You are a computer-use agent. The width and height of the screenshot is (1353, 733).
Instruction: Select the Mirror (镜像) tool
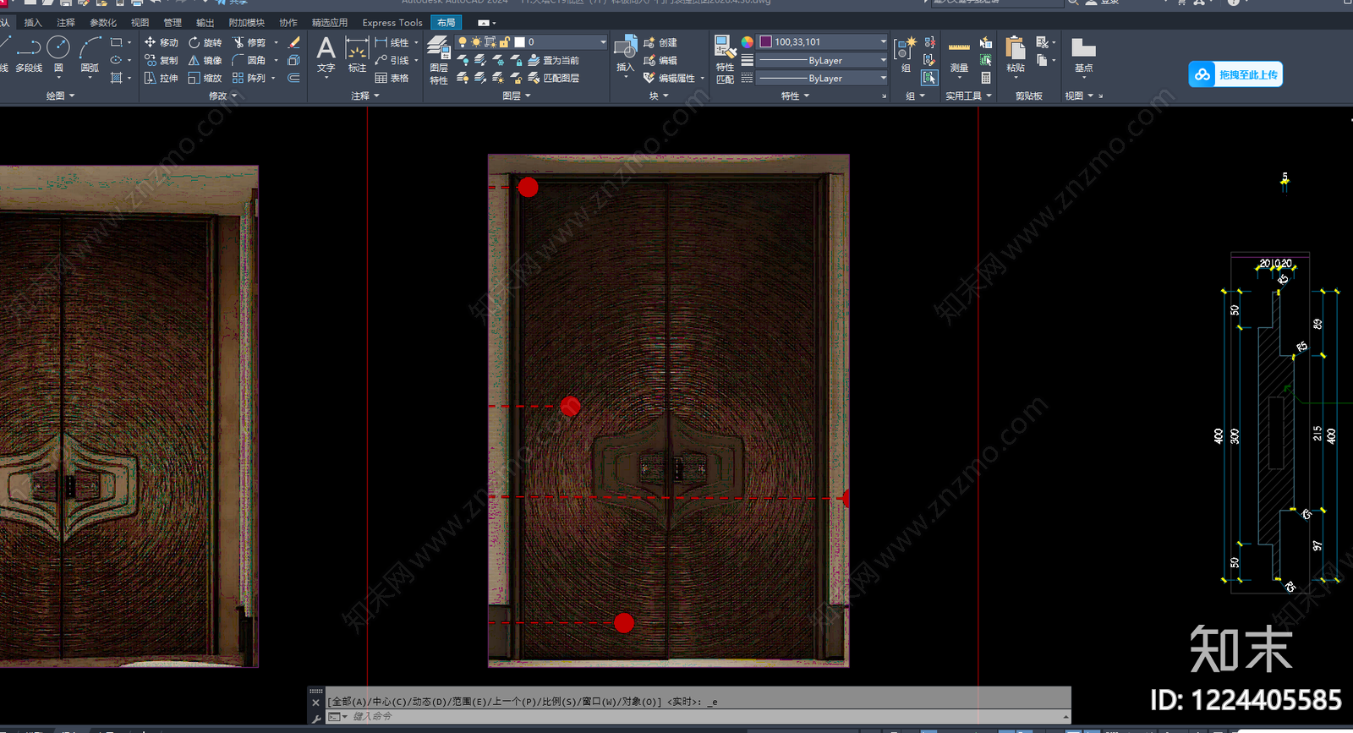coord(205,60)
